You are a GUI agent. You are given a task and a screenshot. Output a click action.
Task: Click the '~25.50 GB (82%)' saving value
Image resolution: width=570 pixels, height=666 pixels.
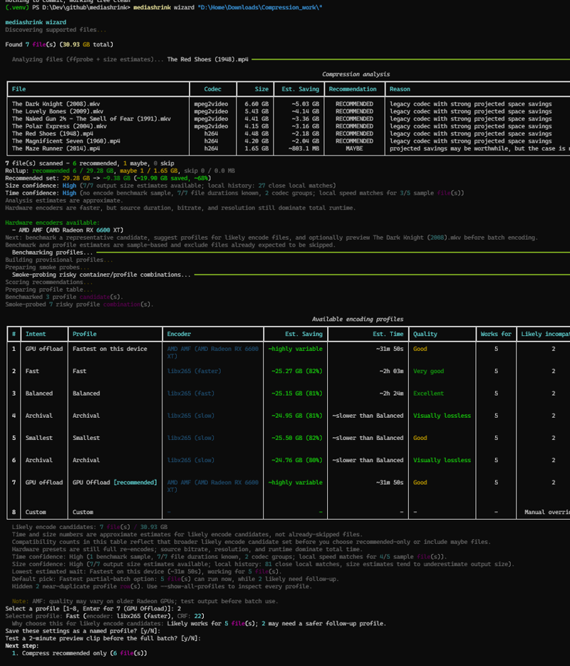click(x=297, y=438)
